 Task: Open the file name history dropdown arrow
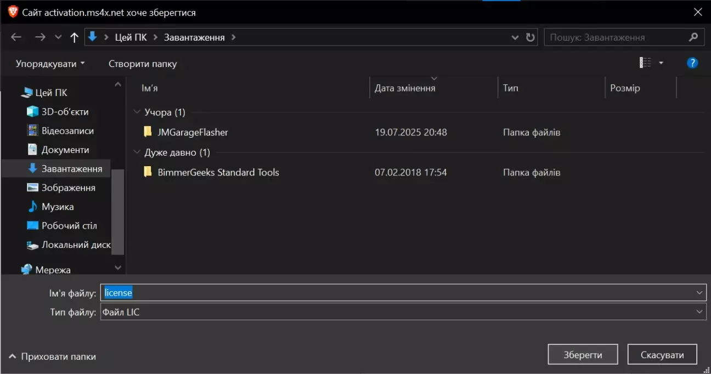click(699, 293)
